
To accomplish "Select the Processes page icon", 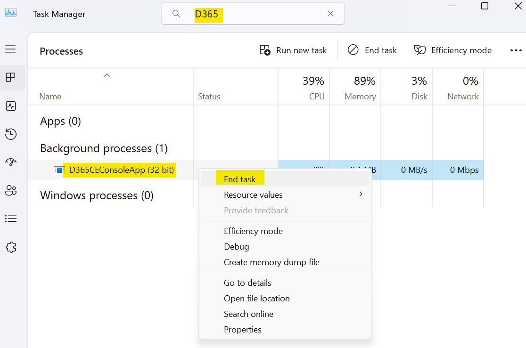I will pyautogui.click(x=11, y=77).
